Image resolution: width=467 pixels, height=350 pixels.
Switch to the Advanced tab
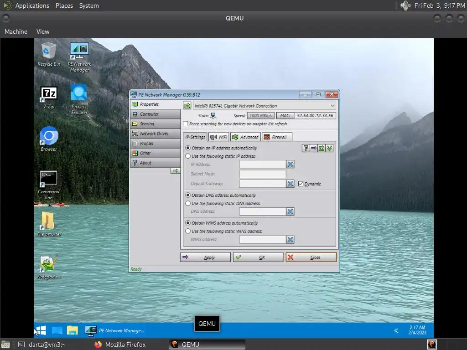[x=245, y=137]
